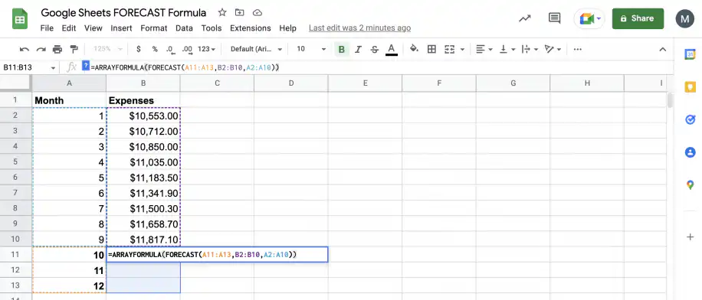Open the View menu
Image resolution: width=702 pixels, height=300 pixels.
click(93, 28)
